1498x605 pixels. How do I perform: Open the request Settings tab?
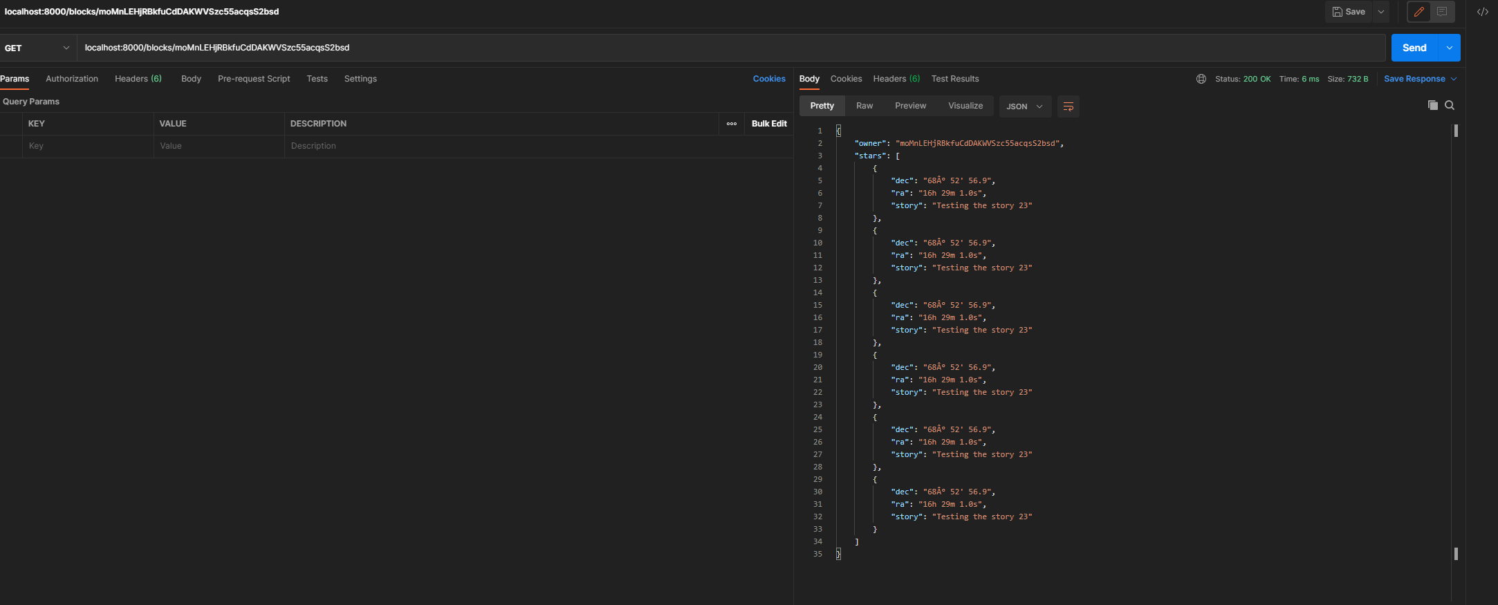pyautogui.click(x=360, y=79)
